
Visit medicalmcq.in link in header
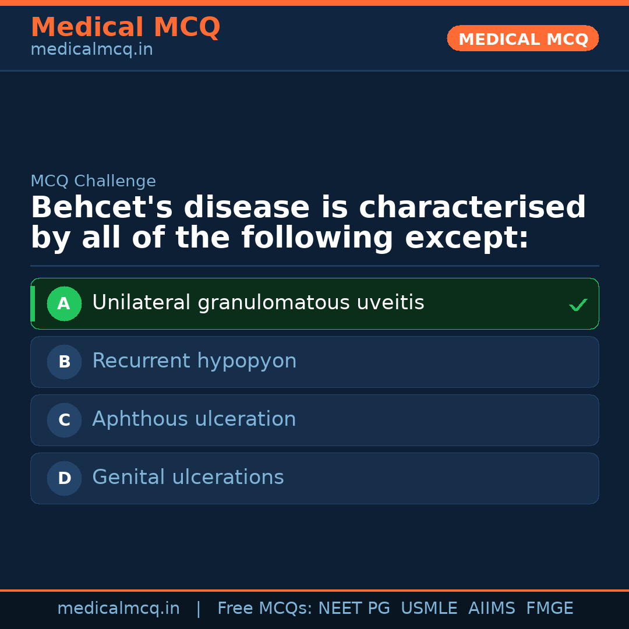(91, 50)
